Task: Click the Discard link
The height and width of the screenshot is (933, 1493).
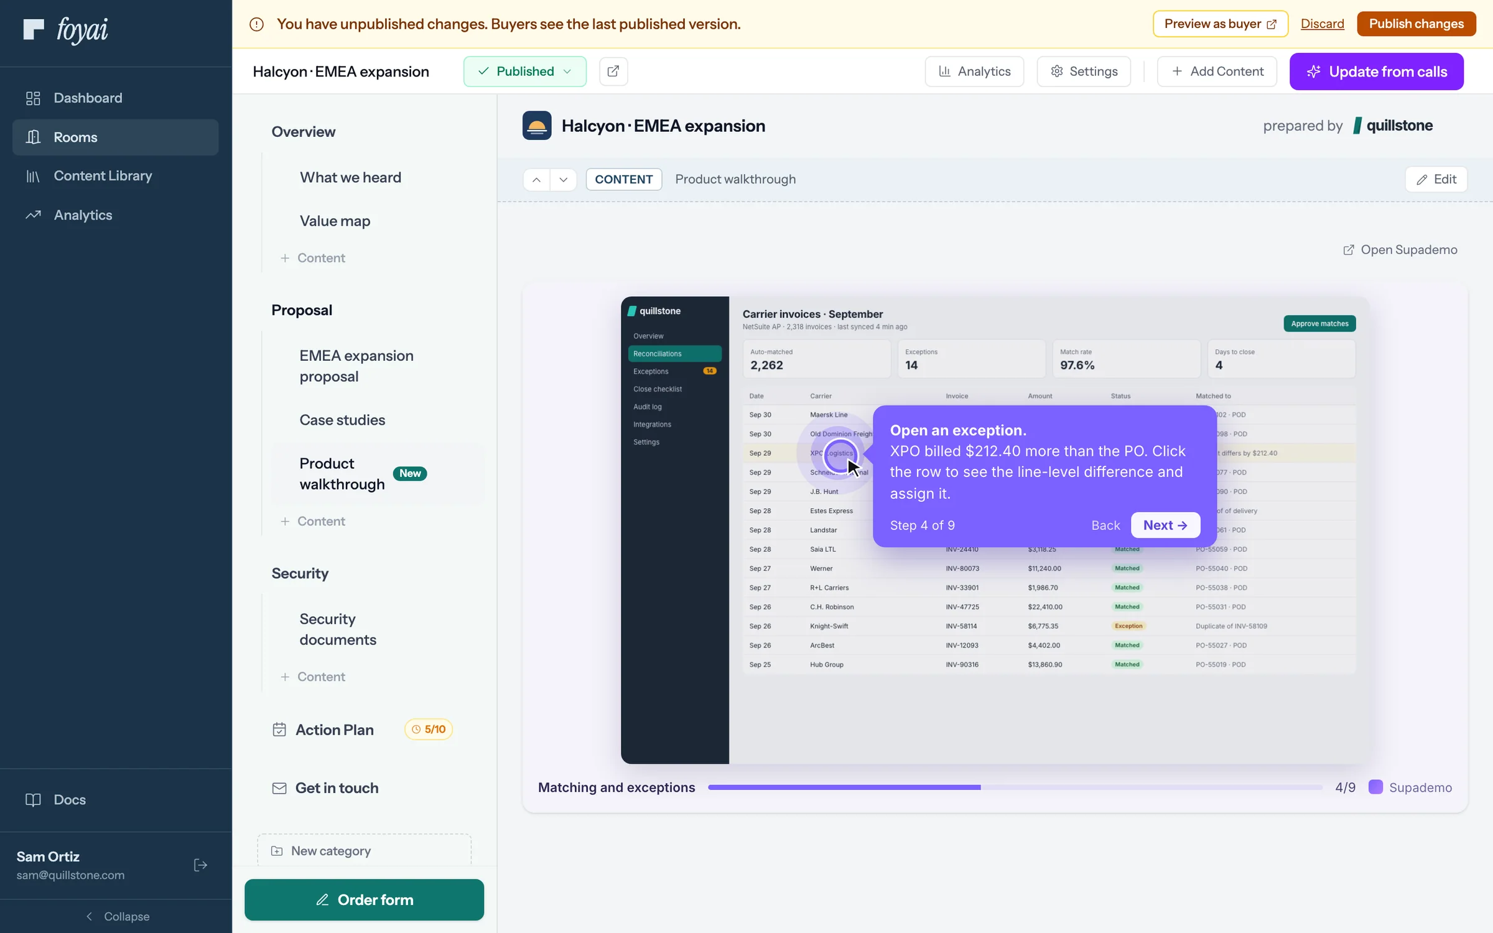Action: [1322, 24]
